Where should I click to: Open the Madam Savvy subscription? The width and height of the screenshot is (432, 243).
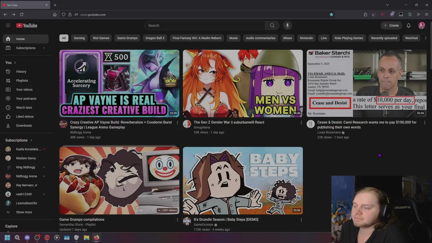[x=26, y=158]
